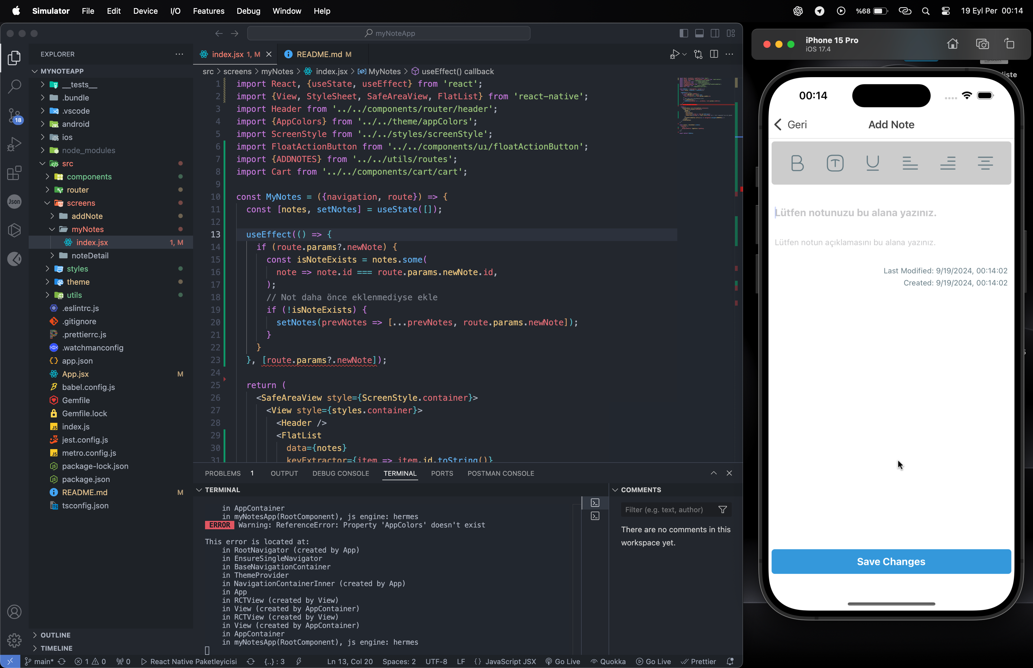Click the Bold formatting icon in simulator
Image resolution: width=1033 pixels, height=668 pixels.
click(797, 163)
